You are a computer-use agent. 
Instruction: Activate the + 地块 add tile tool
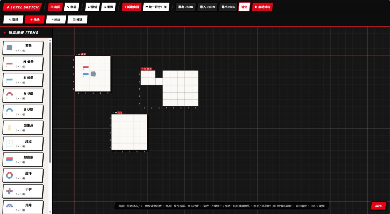pyautogui.click(x=35, y=19)
